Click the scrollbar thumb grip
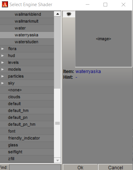133x170 pixels. coord(57,123)
